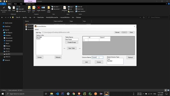Click the Table Name text field
The width and height of the screenshot is (170, 96).
tap(72, 39)
